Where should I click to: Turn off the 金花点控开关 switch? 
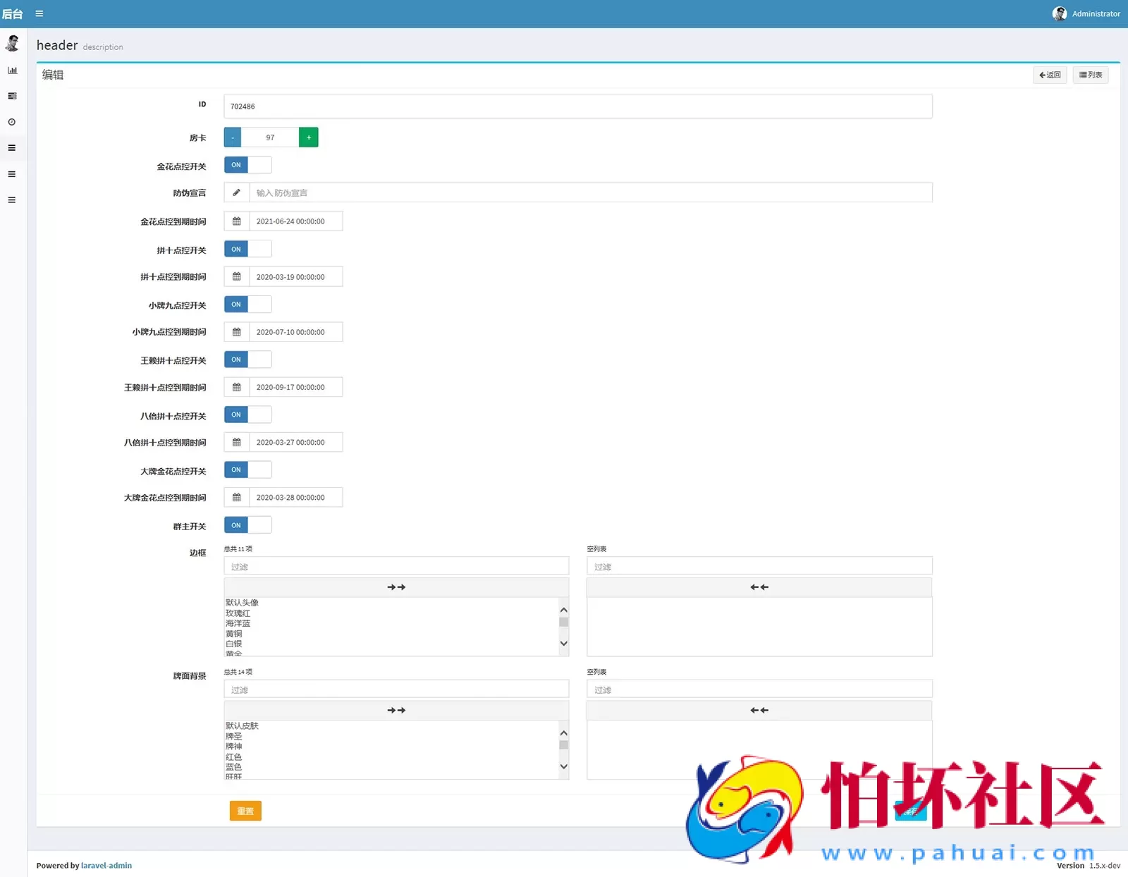[247, 164]
